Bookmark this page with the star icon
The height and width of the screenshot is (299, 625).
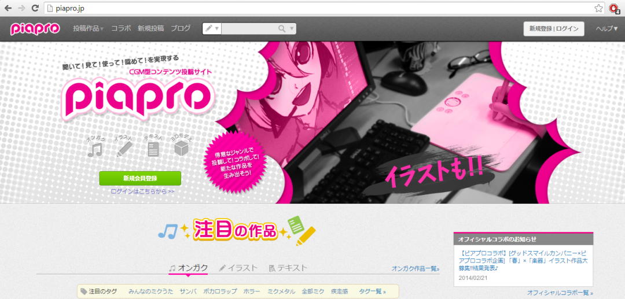pyautogui.click(x=598, y=8)
